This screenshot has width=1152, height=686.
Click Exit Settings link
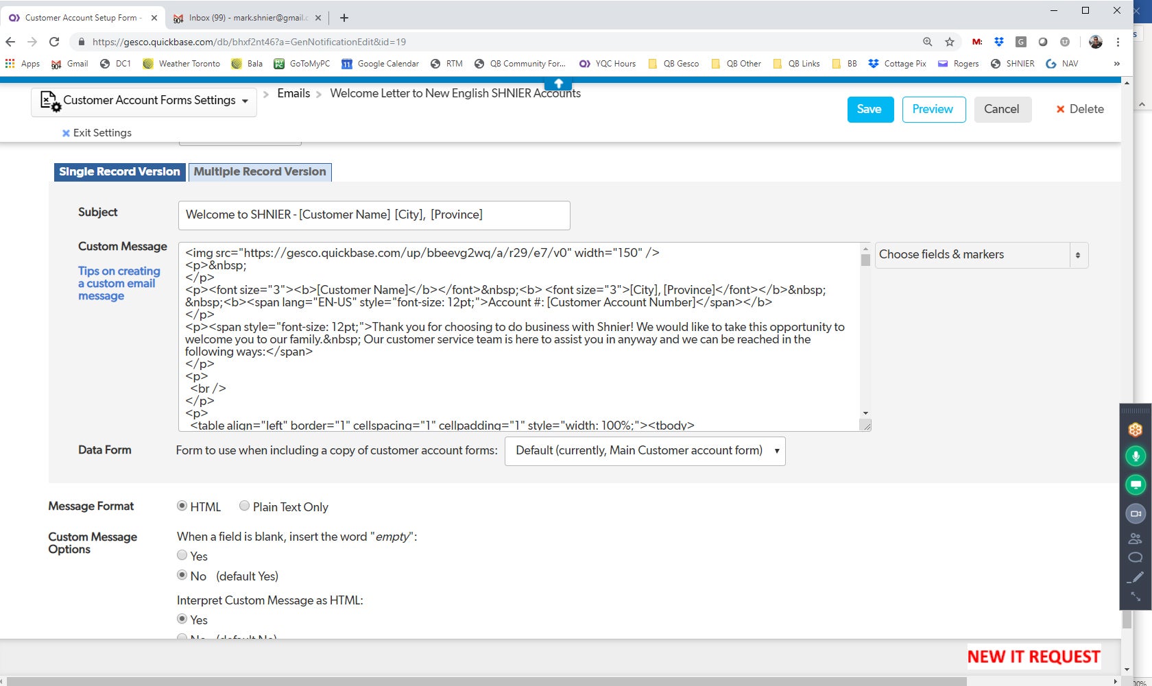coord(97,133)
